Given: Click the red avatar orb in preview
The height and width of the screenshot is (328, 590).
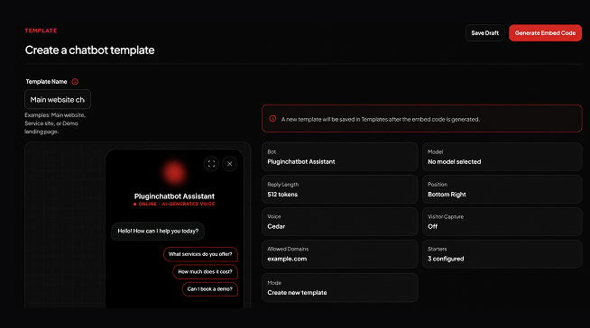Looking at the screenshot, I should [x=174, y=173].
